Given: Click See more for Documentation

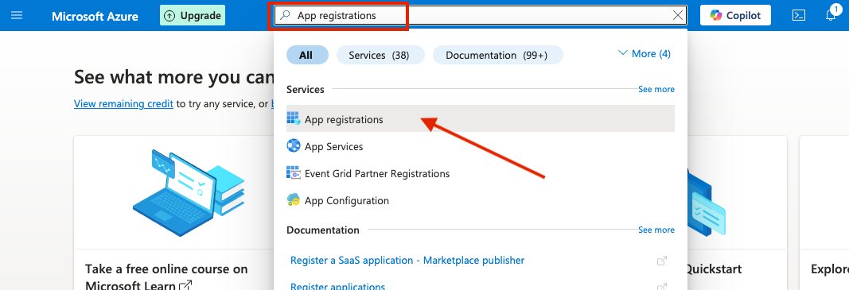Looking at the screenshot, I should [656, 230].
